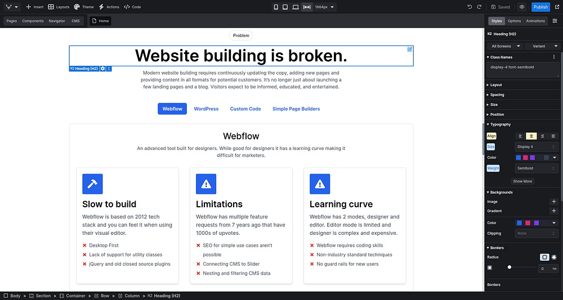Select the WordPress tab link
The width and height of the screenshot is (563, 300).
click(x=206, y=108)
